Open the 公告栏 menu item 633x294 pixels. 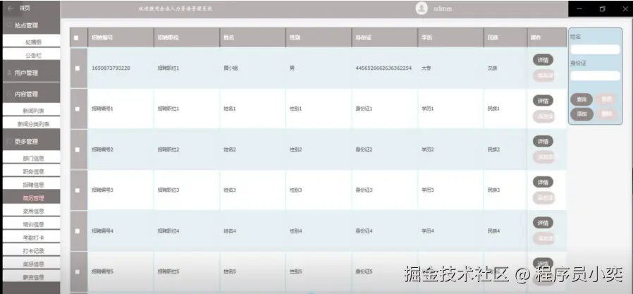pos(31,55)
